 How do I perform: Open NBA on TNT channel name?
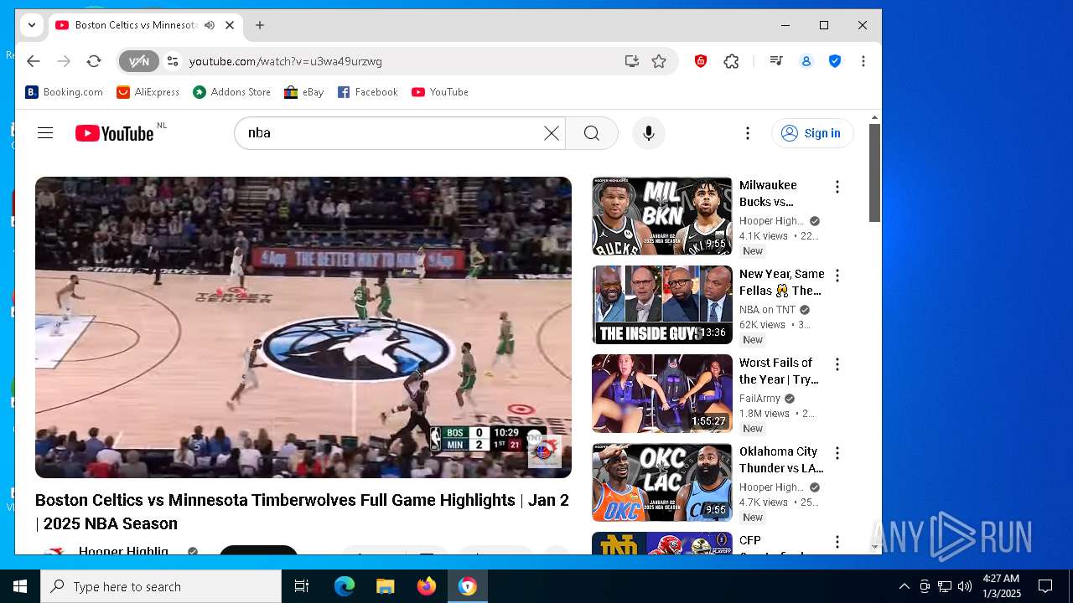pyautogui.click(x=767, y=310)
